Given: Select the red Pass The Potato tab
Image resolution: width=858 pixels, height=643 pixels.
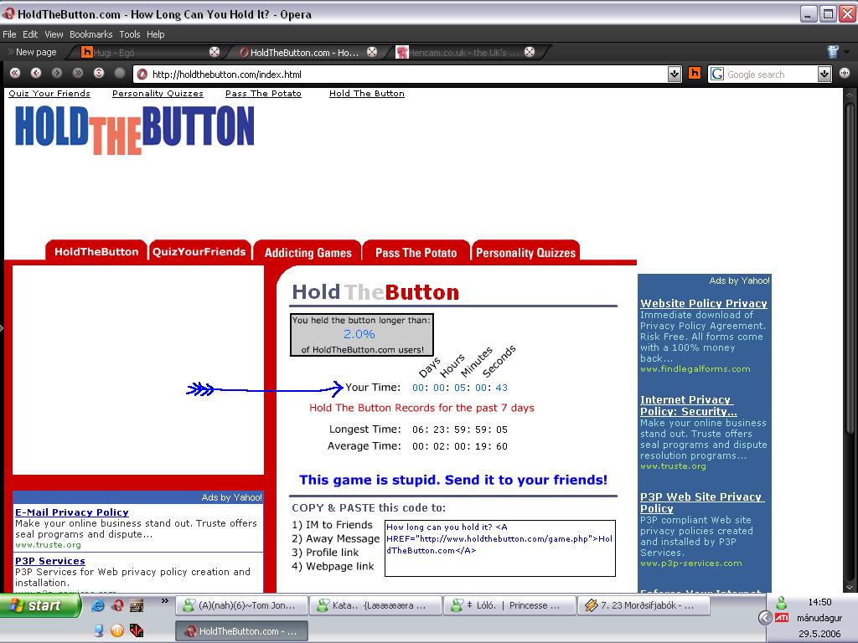Looking at the screenshot, I should (x=416, y=252).
